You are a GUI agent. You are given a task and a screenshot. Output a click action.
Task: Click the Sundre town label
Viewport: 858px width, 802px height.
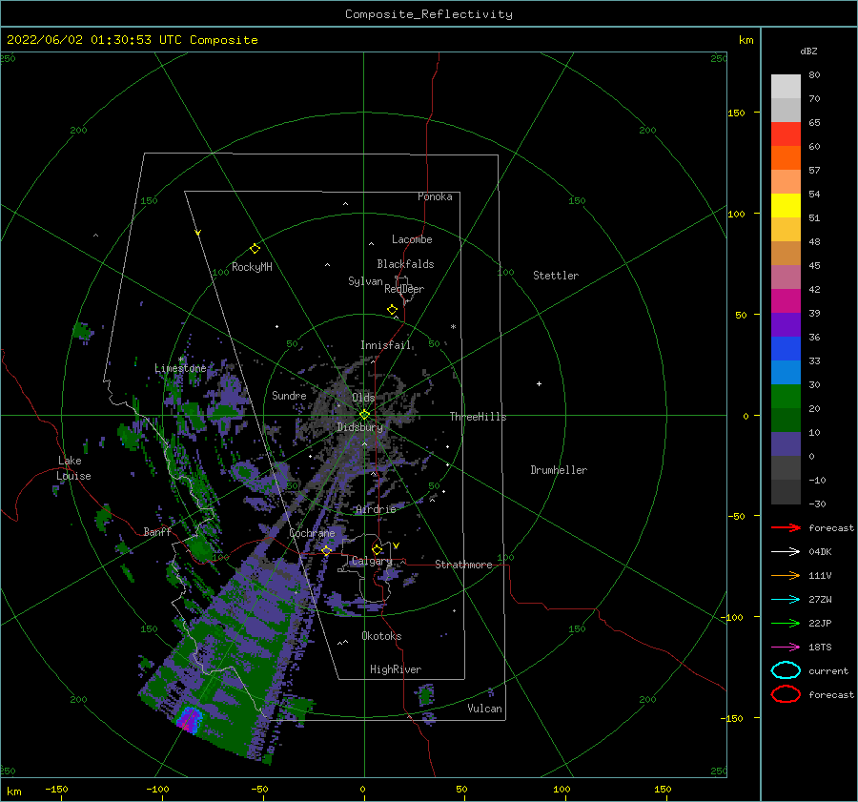click(289, 395)
